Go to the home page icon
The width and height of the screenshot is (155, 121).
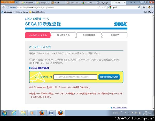coord(144,7)
